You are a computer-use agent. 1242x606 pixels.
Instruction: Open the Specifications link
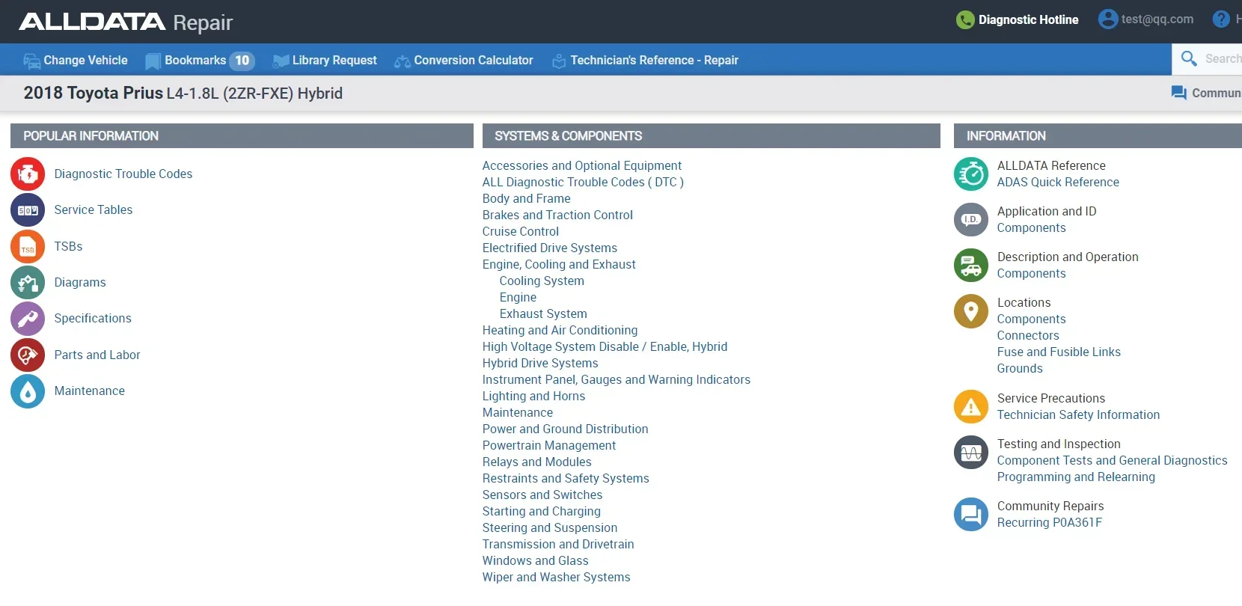pos(93,319)
